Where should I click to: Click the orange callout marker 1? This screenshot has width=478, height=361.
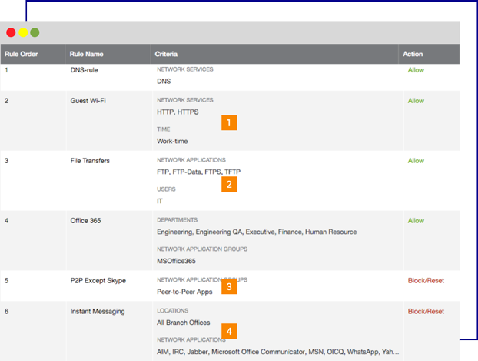click(228, 122)
